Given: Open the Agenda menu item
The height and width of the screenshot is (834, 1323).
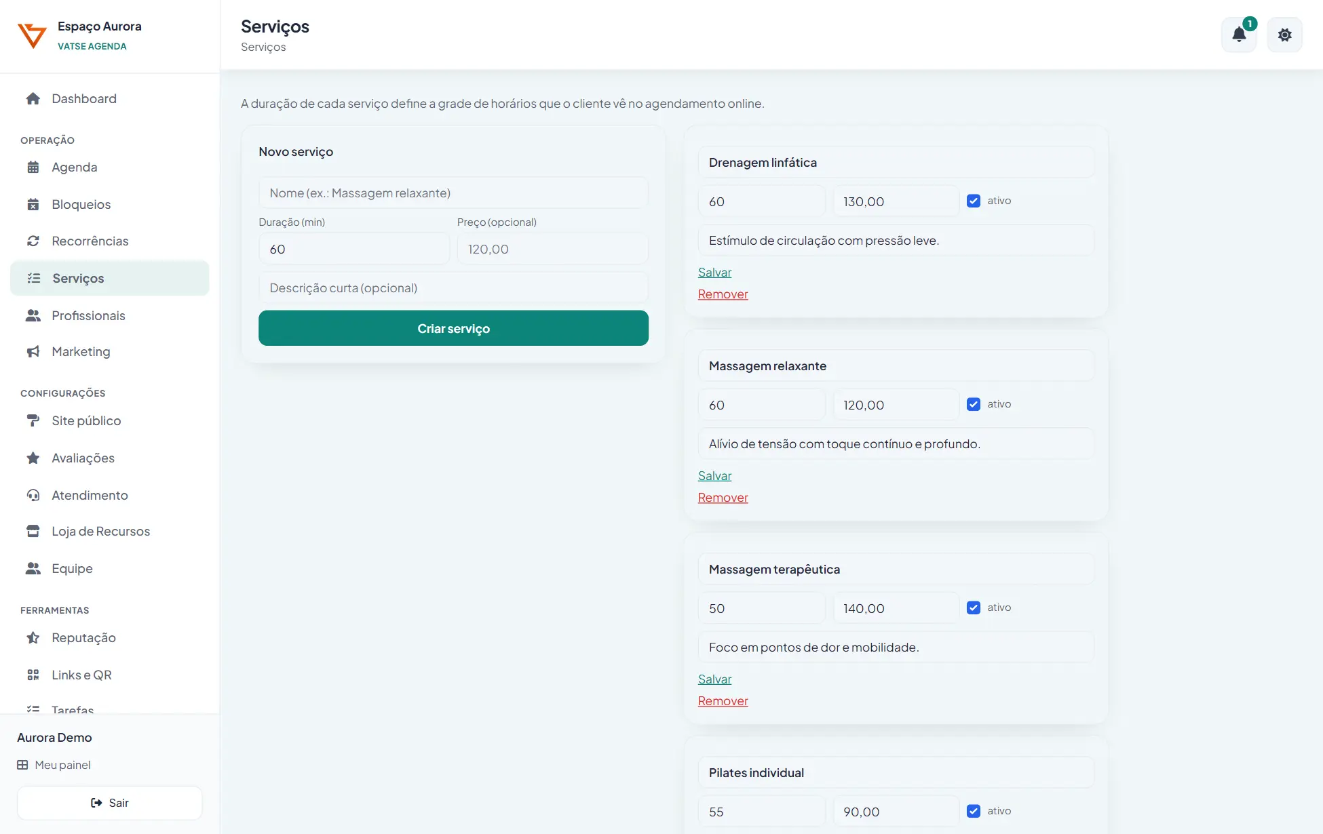Looking at the screenshot, I should (110, 167).
